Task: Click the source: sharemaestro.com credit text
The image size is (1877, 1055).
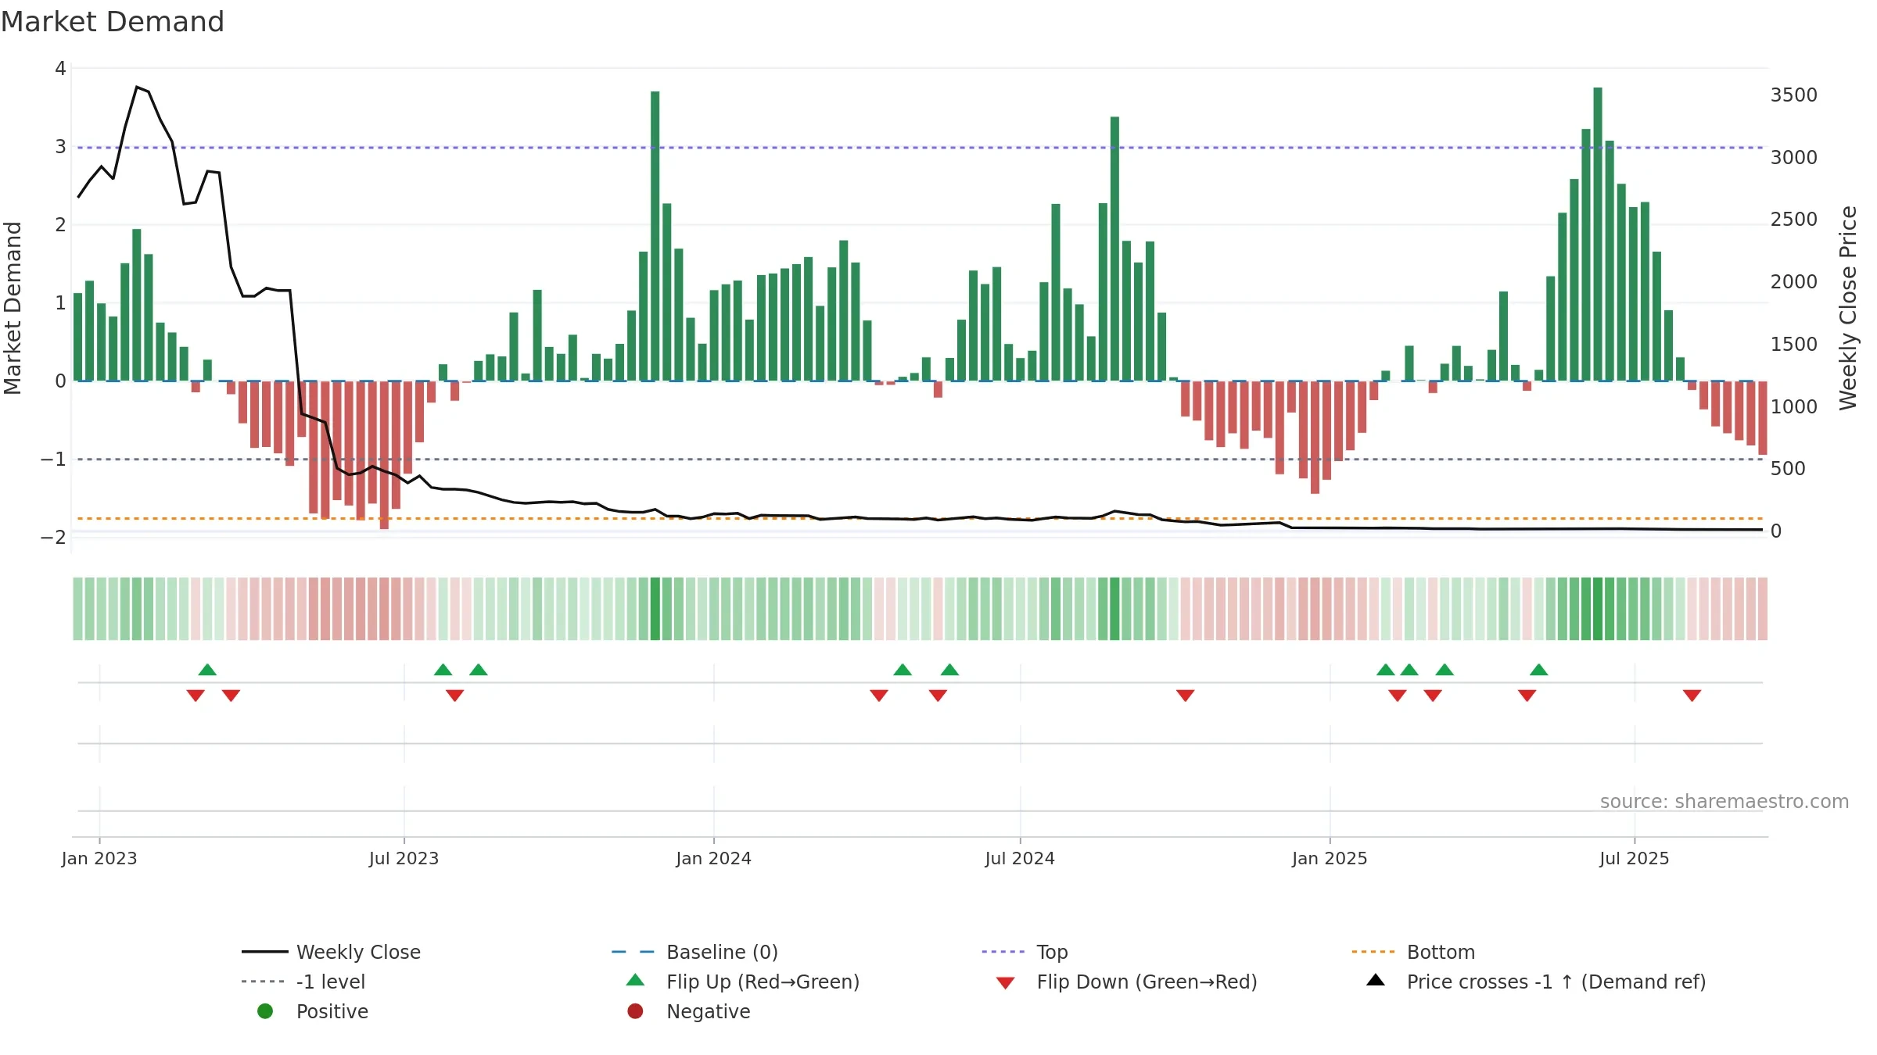Action: 1724,801
